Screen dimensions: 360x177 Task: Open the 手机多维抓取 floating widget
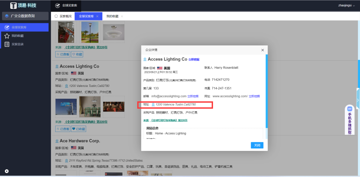[350, 121]
